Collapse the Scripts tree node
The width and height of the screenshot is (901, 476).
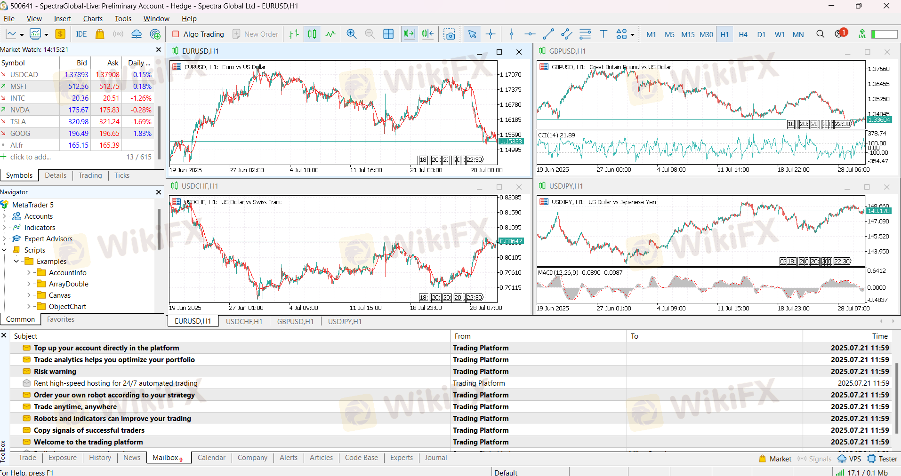click(4, 250)
